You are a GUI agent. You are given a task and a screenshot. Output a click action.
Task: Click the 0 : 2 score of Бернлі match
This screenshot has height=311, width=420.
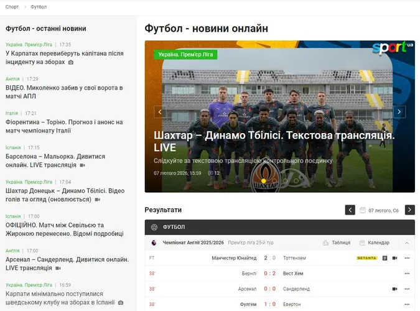tap(269, 274)
